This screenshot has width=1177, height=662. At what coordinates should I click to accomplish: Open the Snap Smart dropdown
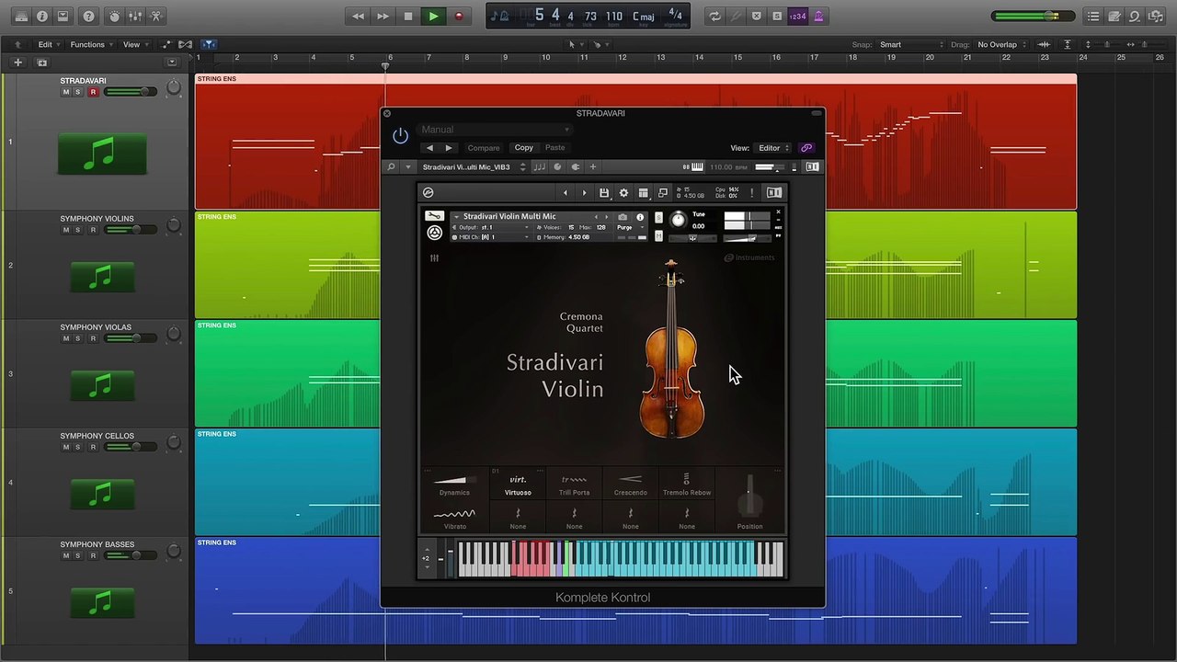[910, 44]
